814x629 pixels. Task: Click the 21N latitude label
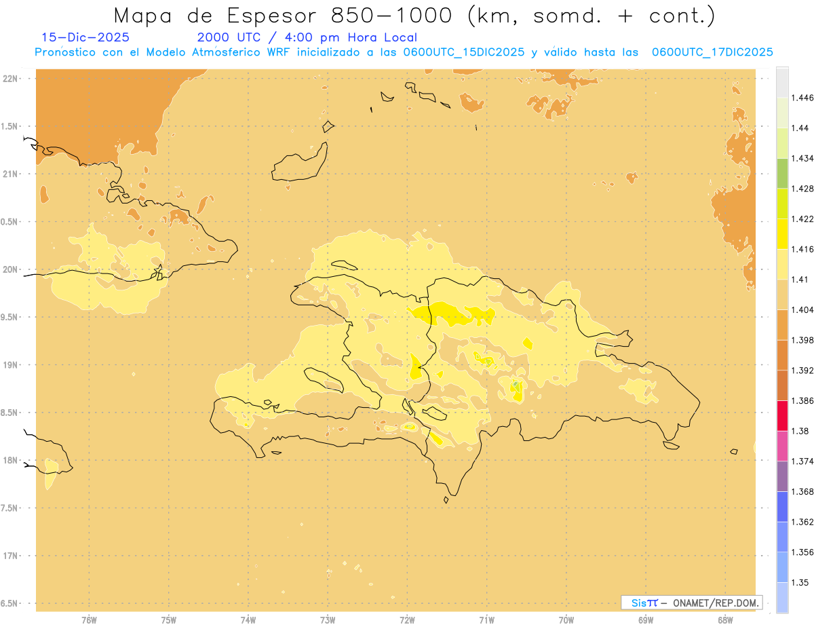[10, 174]
